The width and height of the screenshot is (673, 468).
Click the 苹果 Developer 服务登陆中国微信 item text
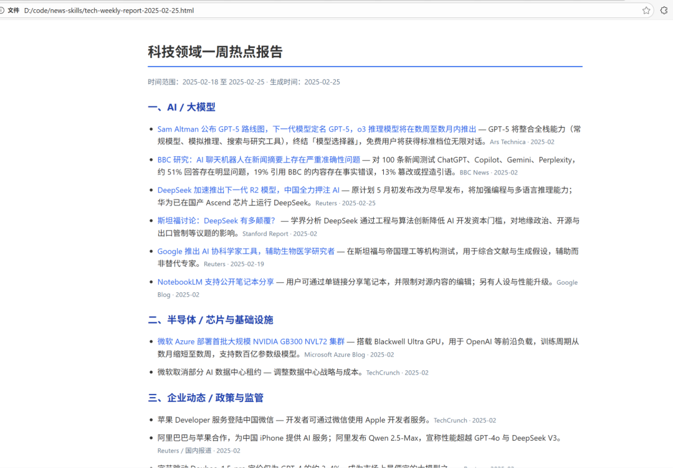tap(215, 420)
